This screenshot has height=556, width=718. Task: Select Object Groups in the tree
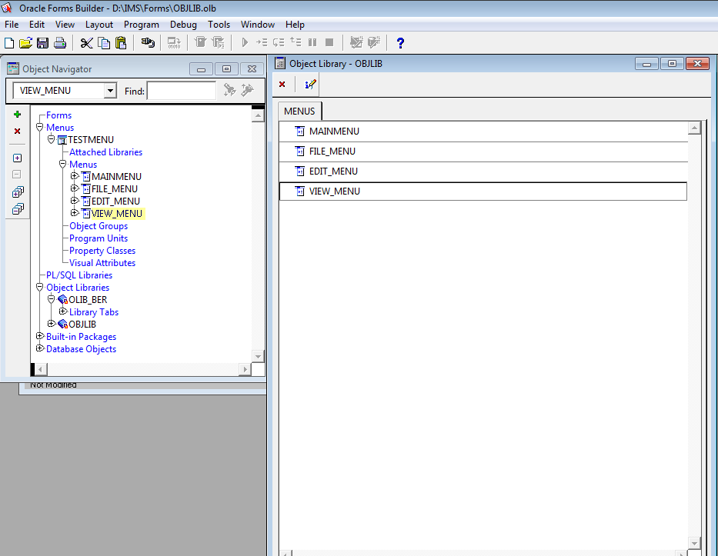point(99,226)
